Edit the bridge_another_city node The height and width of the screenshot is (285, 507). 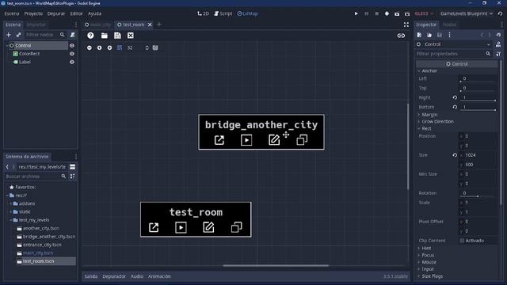coord(274,140)
